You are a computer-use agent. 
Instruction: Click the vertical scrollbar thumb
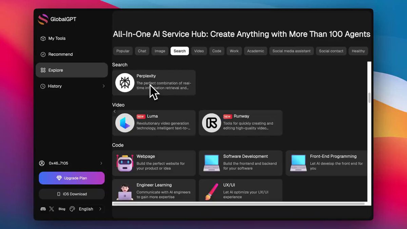click(369, 98)
